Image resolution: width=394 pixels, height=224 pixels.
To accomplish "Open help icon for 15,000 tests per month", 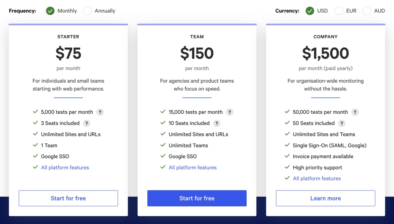I will (x=229, y=112).
